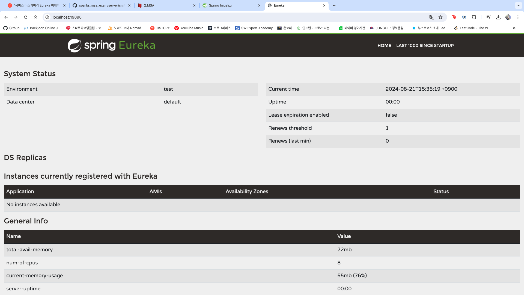
Task: Open the red Tp extension icon
Action: click(454, 17)
